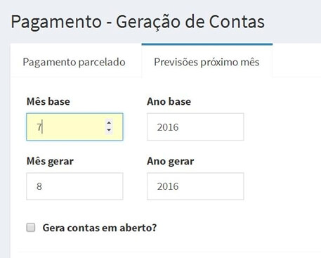
Task: Click the Pagamento - Geração de Contas heading
Action: tap(138, 22)
